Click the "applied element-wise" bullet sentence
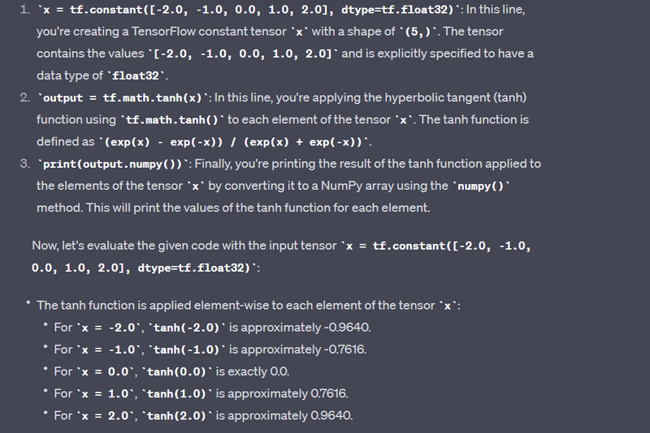650x433 pixels. point(236,305)
